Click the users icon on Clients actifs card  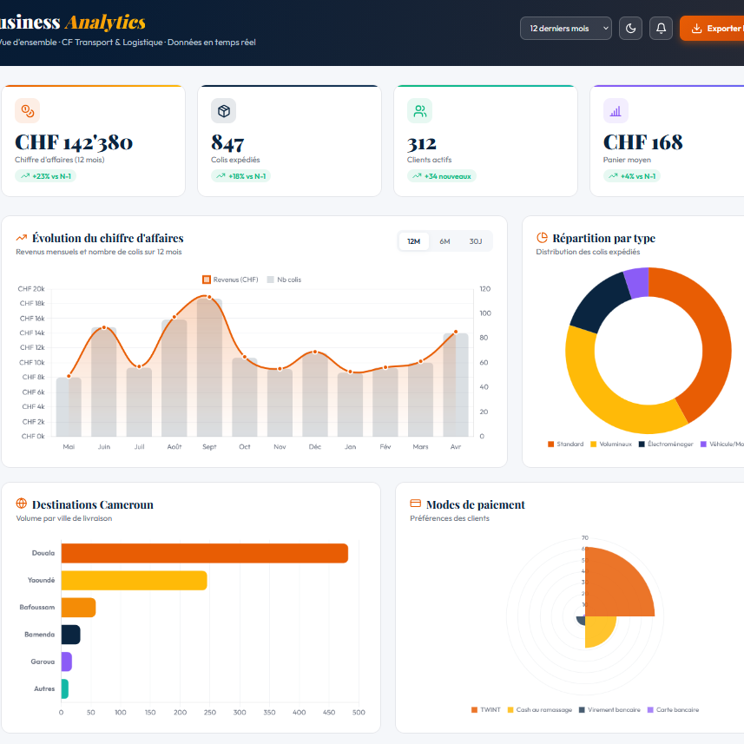[420, 111]
